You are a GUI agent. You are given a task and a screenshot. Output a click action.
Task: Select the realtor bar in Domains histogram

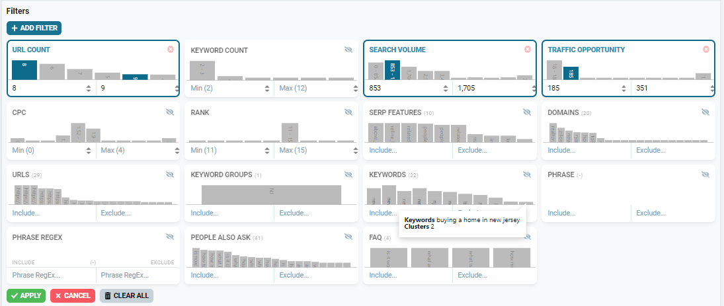[x=553, y=132]
